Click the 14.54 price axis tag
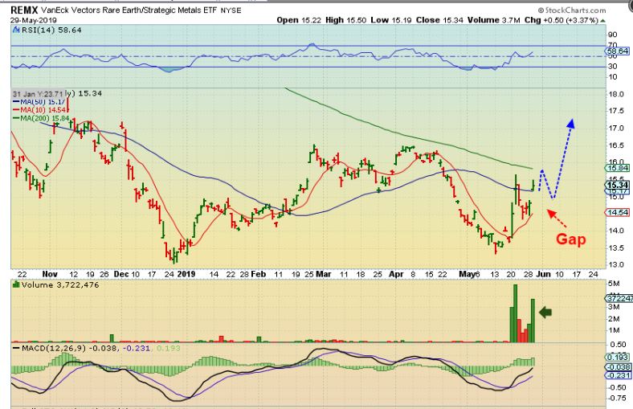 pos(617,212)
